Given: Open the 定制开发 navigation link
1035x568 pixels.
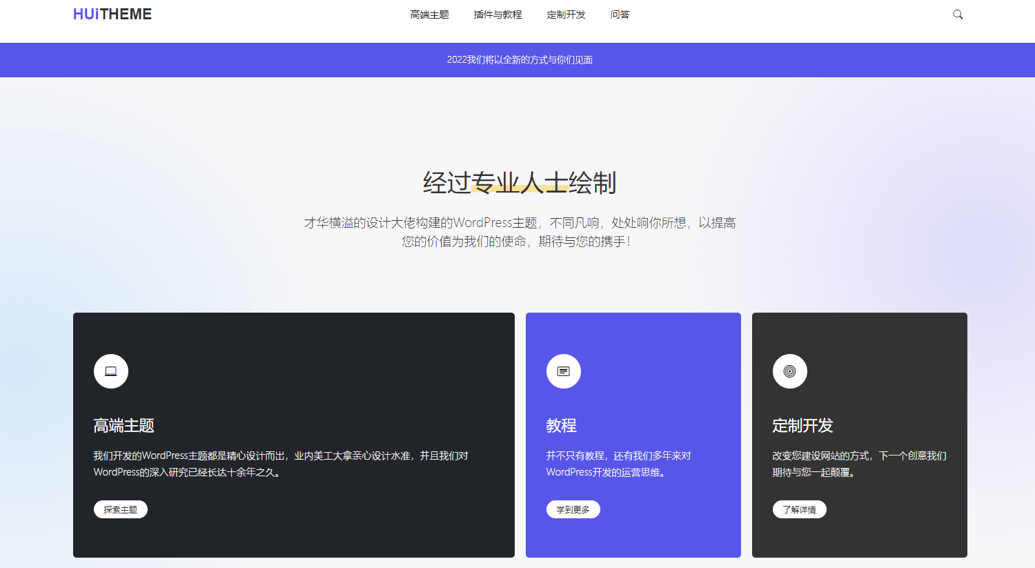Looking at the screenshot, I should [x=566, y=14].
